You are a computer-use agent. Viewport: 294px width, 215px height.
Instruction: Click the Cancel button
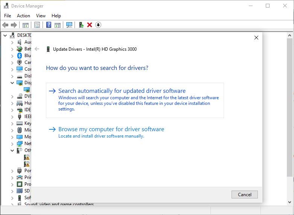click(245, 195)
